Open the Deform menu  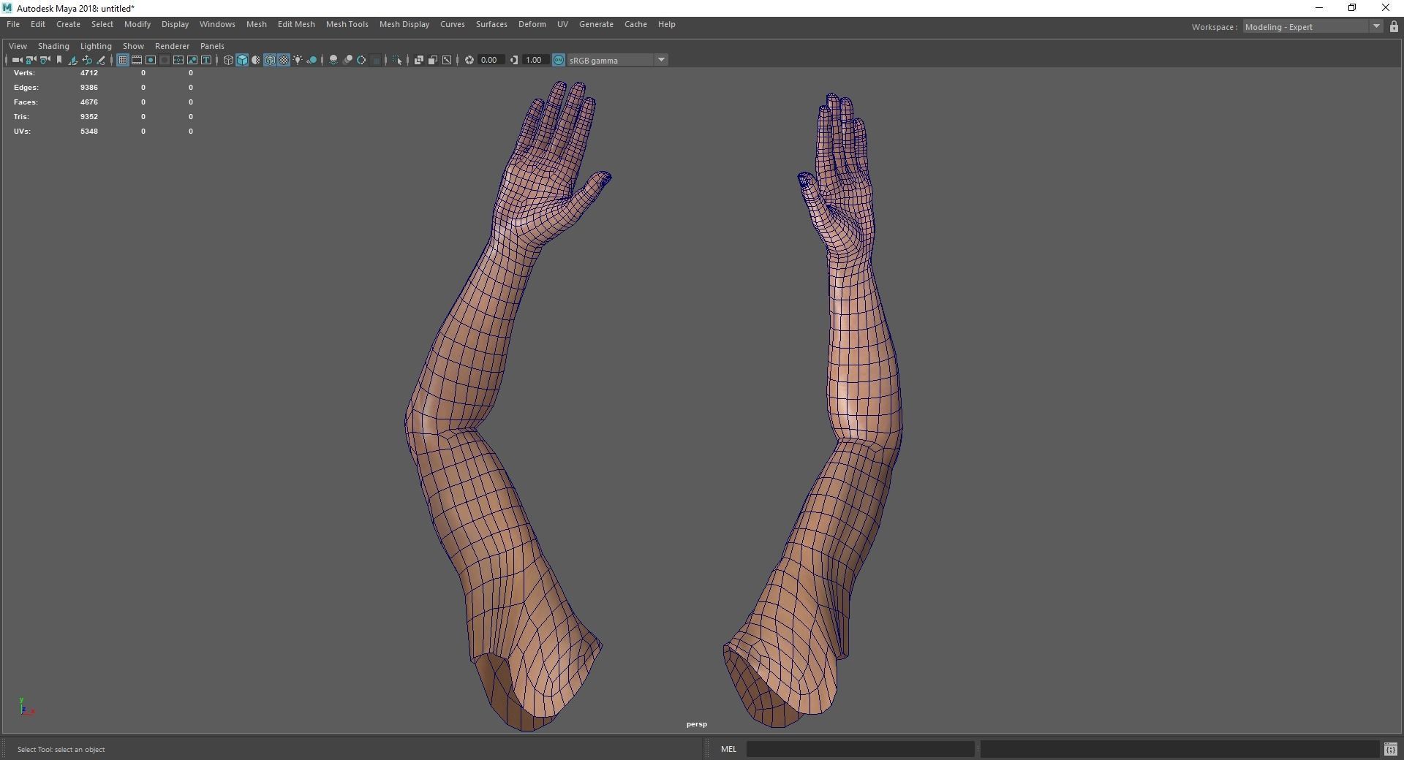point(532,24)
